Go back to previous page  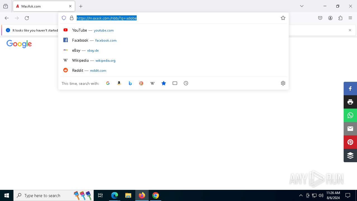7,18
